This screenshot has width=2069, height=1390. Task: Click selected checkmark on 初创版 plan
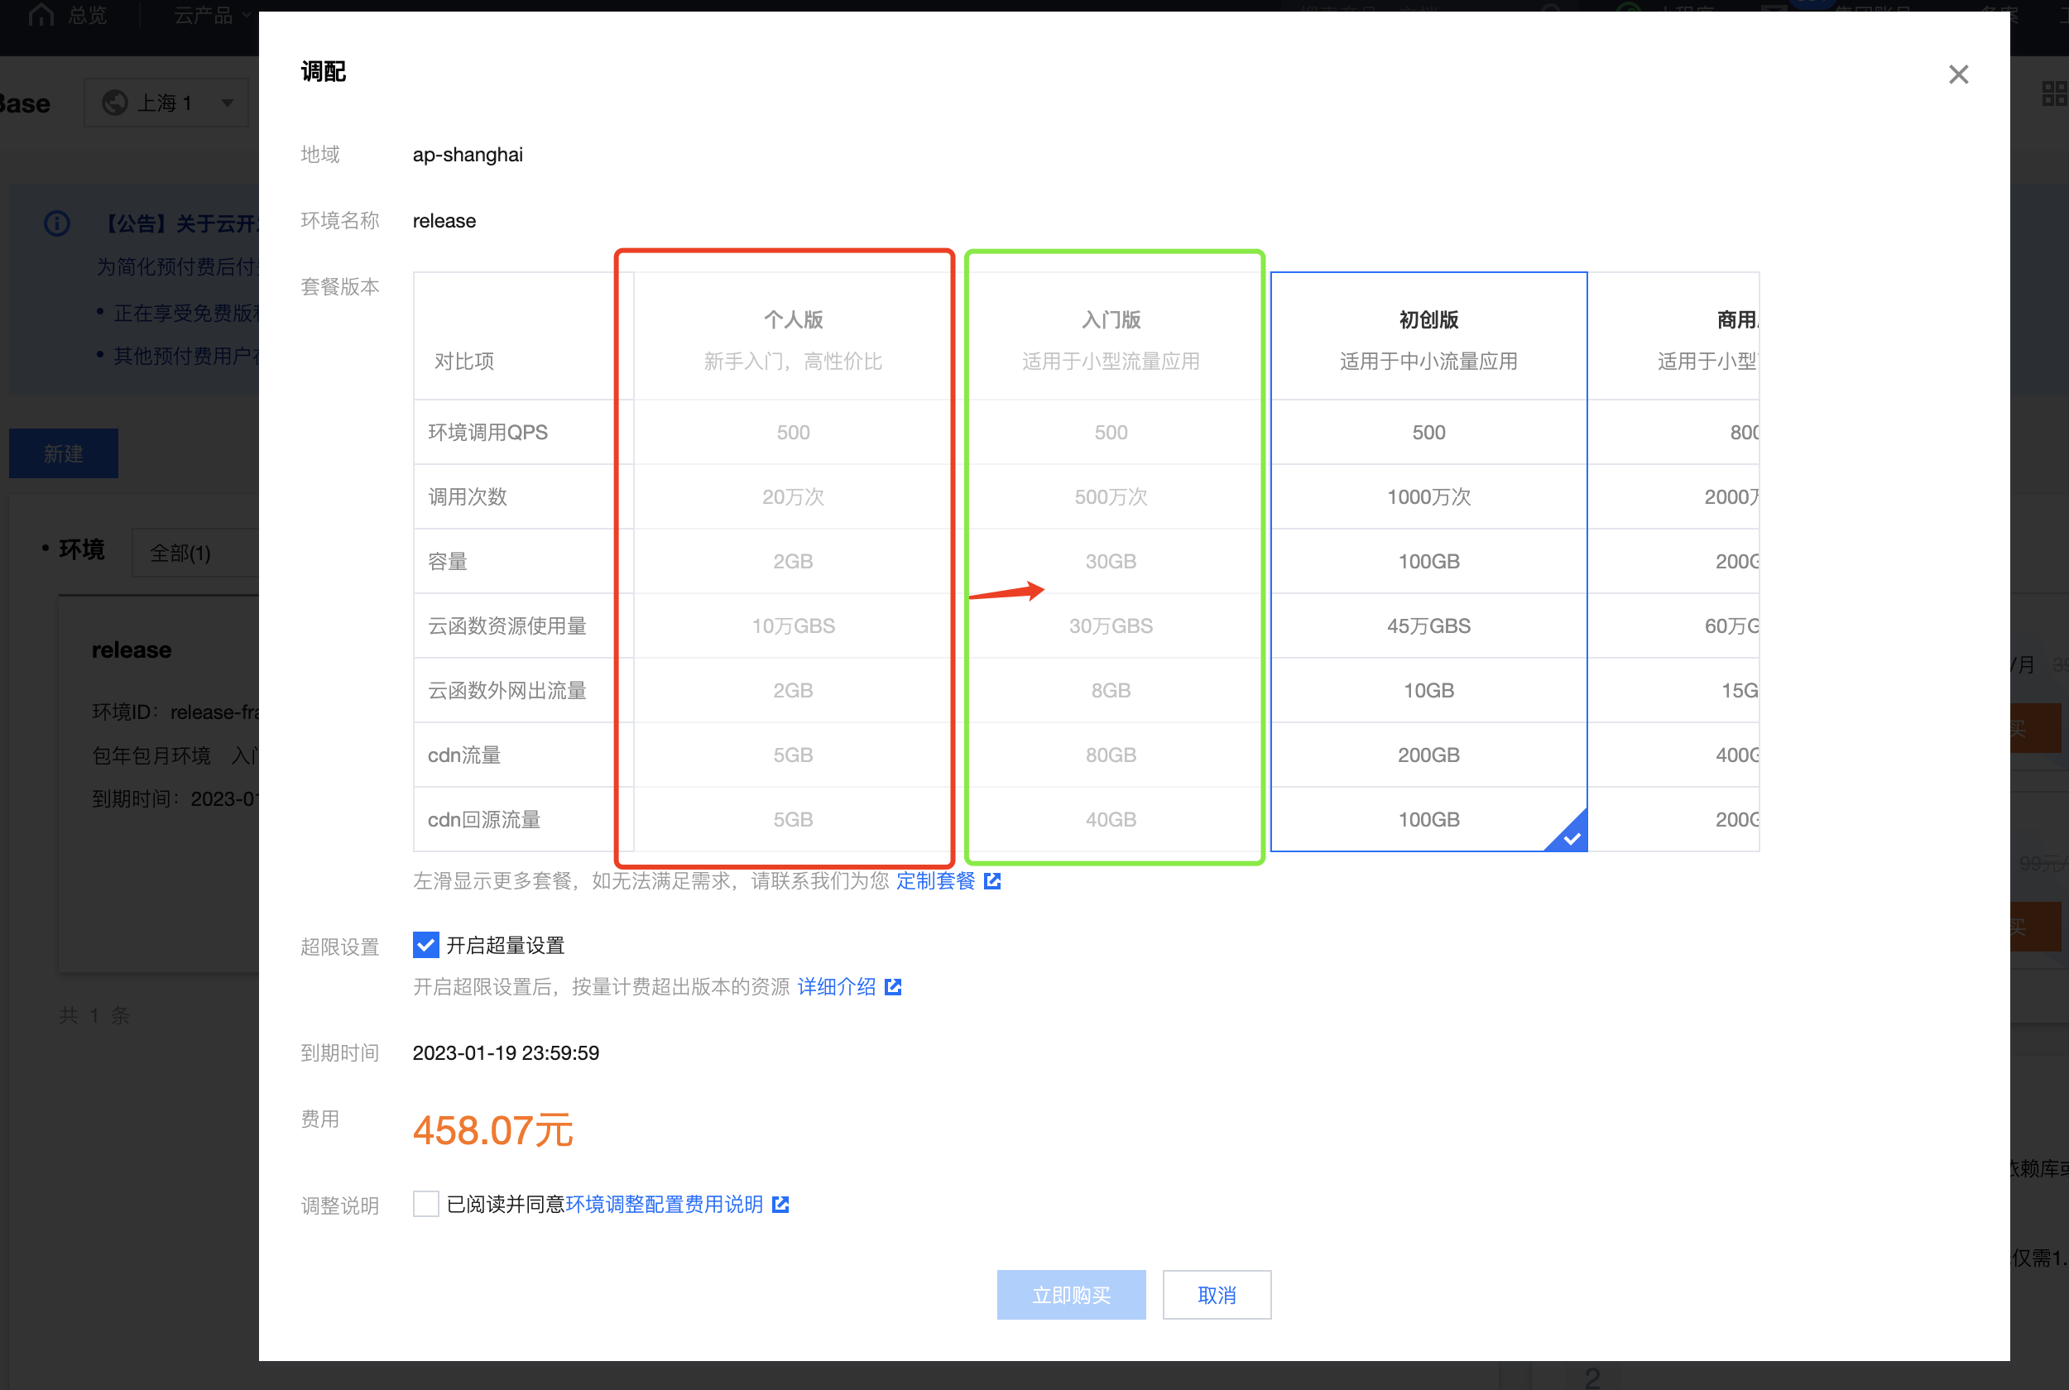coord(1571,837)
